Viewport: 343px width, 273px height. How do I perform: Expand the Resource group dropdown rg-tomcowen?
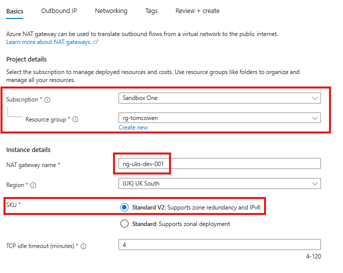point(219,118)
